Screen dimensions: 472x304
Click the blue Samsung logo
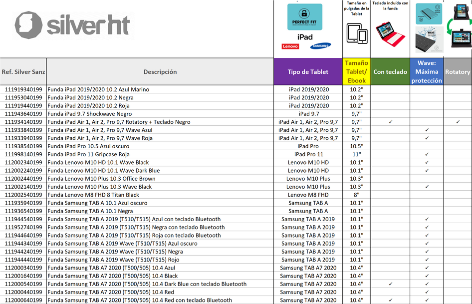coord(320,46)
